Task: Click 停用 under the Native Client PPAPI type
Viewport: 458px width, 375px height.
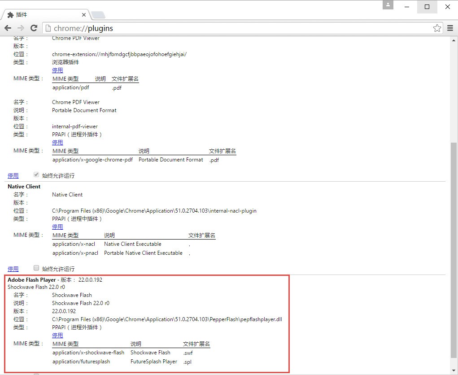Action: (57, 227)
